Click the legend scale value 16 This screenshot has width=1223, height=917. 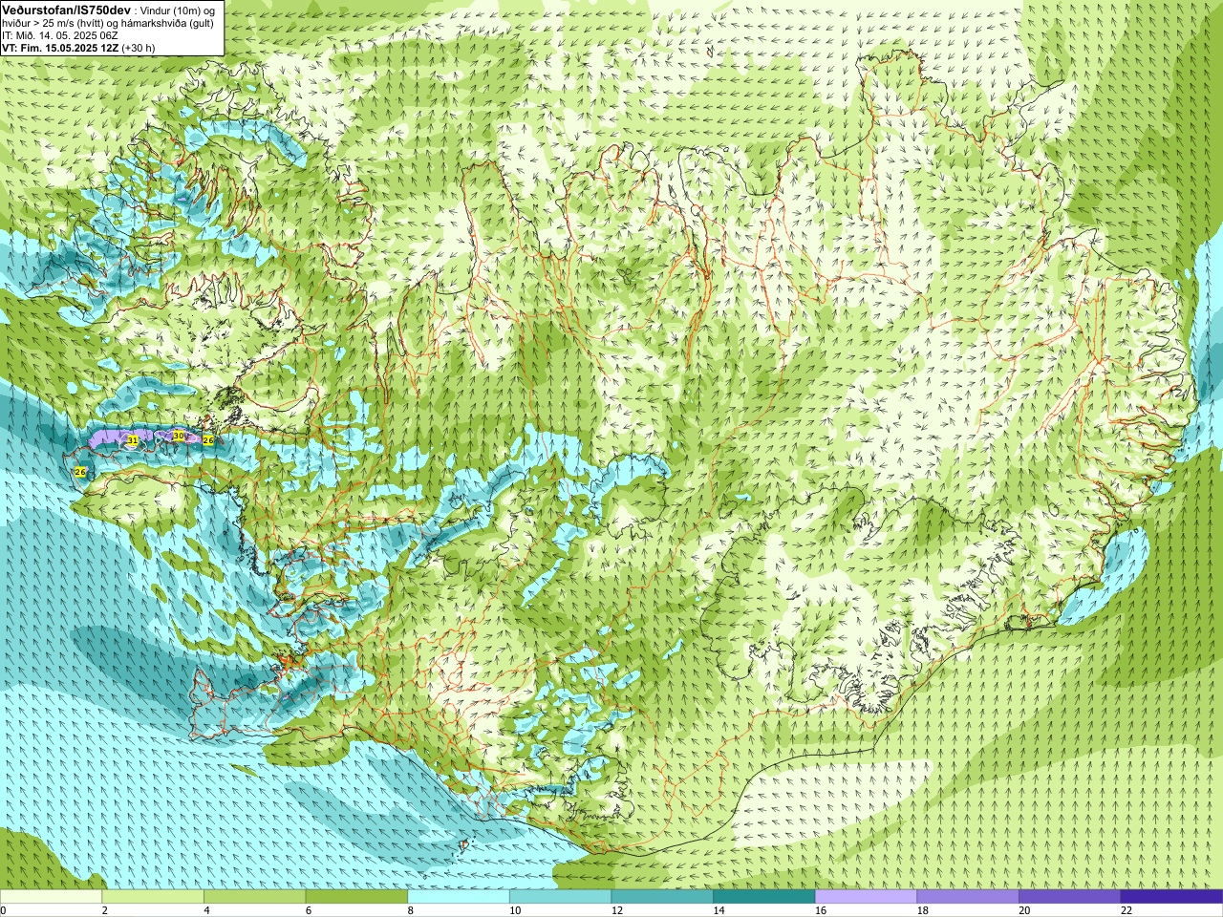[x=821, y=910]
